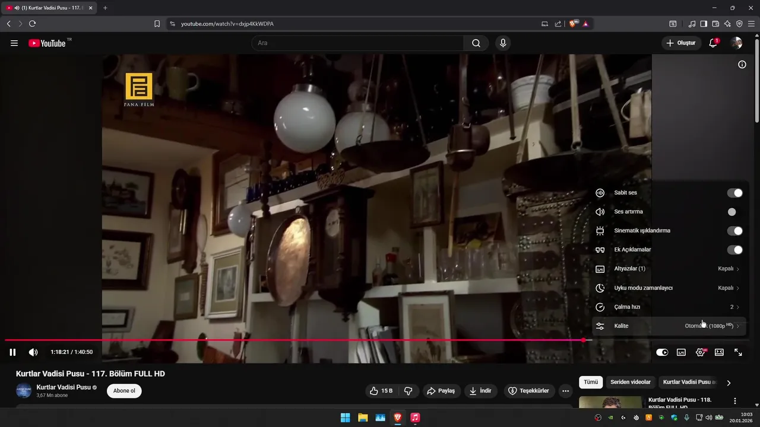
Task: Open Uyku modu zamanlayıcı submenu
Action: pyautogui.click(x=669, y=288)
